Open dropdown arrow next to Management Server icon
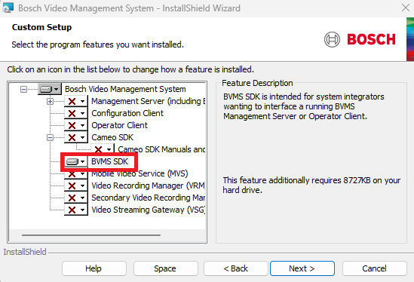Screen dimensions: 414x282 [x=83, y=101]
